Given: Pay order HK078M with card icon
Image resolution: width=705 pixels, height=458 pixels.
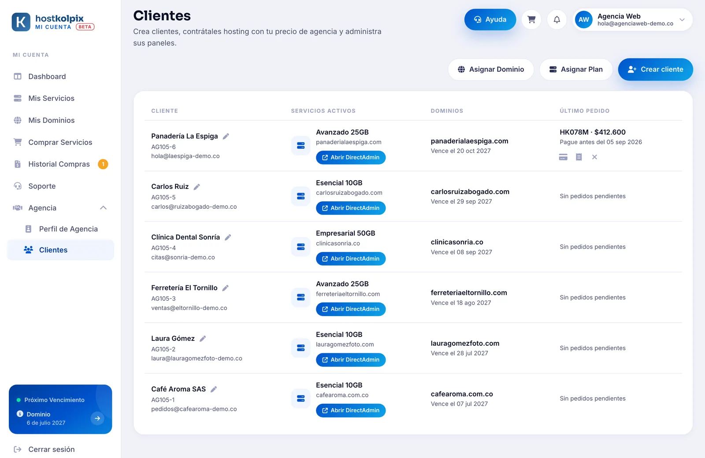Looking at the screenshot, I should click(x=563, y=157).
